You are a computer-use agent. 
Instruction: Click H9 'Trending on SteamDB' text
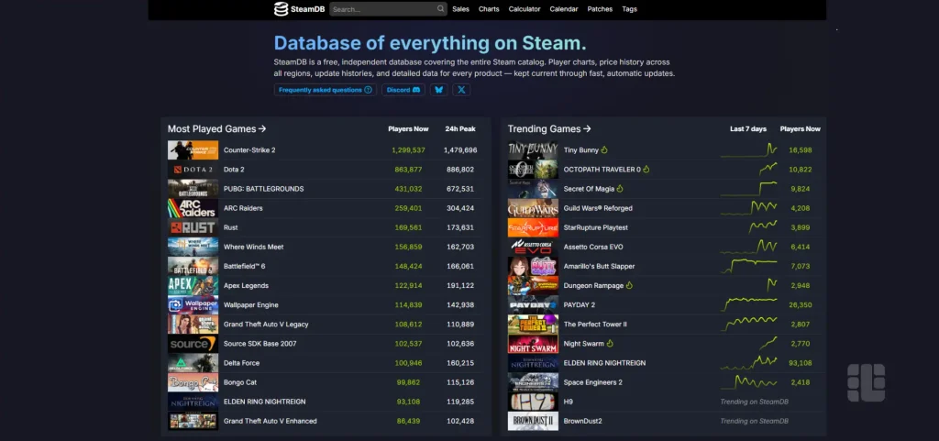[x=754, y=402]
